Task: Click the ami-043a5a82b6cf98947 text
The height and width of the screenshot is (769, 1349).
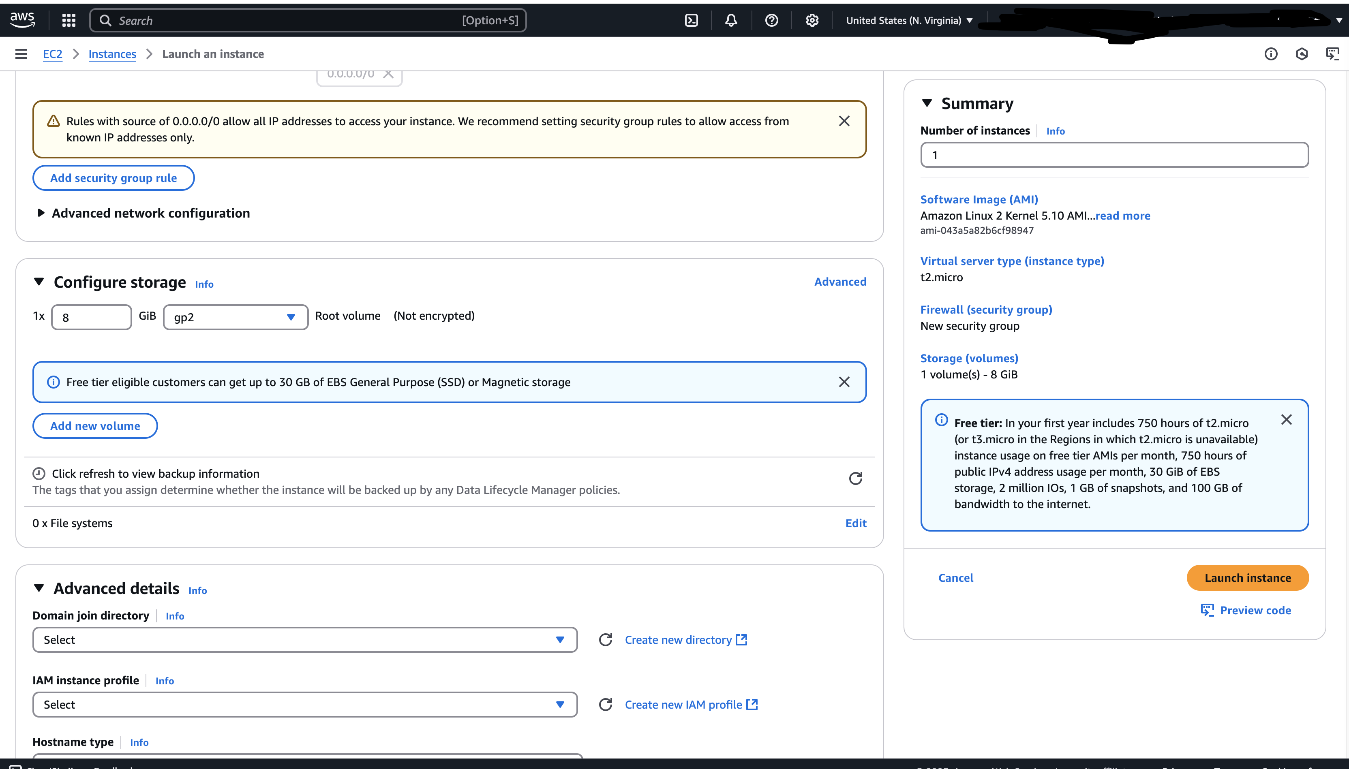Action: point(976,230)
